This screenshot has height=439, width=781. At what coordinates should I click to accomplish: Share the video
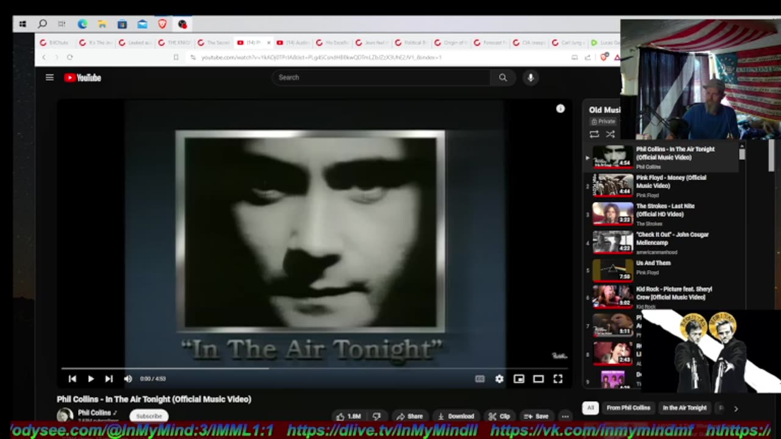point(409,416)
